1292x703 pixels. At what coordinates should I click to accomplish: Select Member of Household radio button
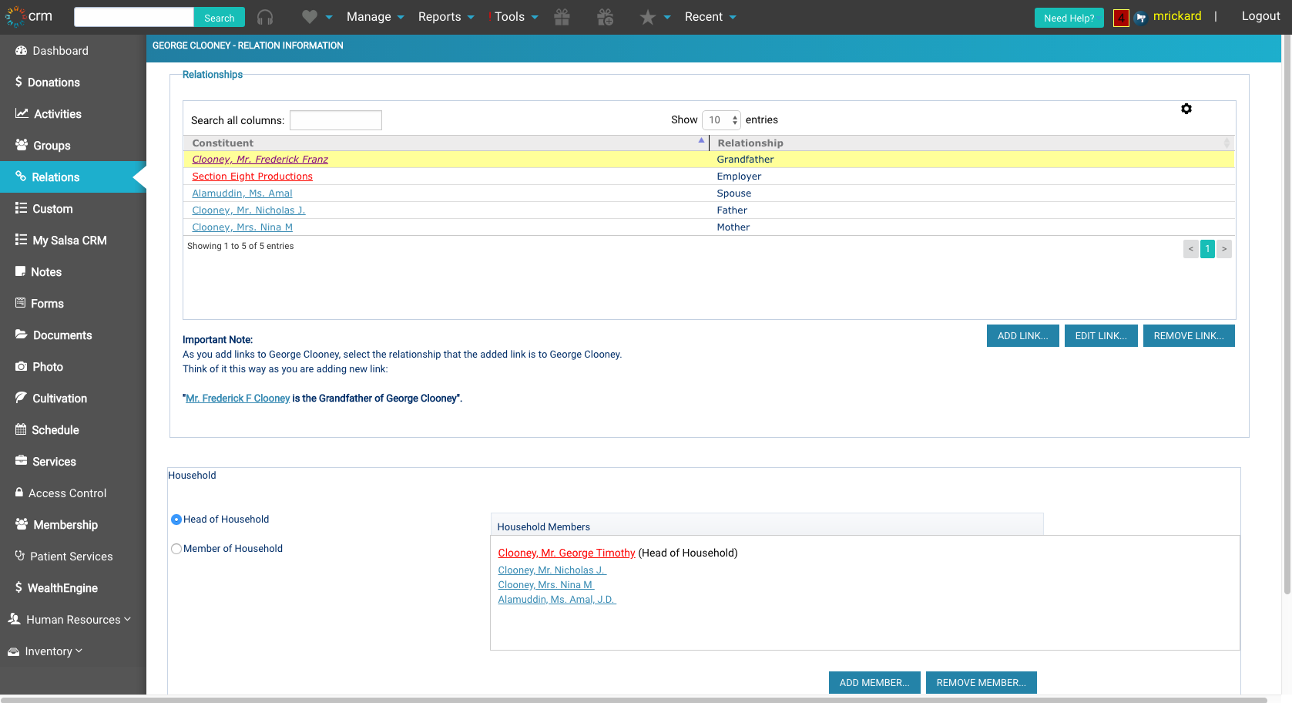[x=176, y=549]
